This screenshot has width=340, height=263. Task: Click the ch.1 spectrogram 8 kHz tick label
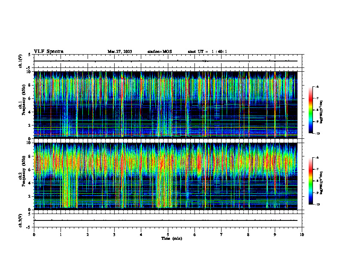point(30,85)
